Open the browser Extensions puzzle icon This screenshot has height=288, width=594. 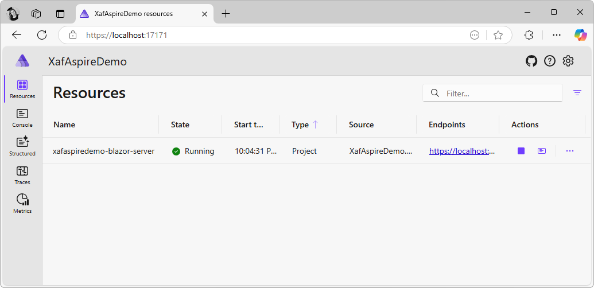(529, 35)
